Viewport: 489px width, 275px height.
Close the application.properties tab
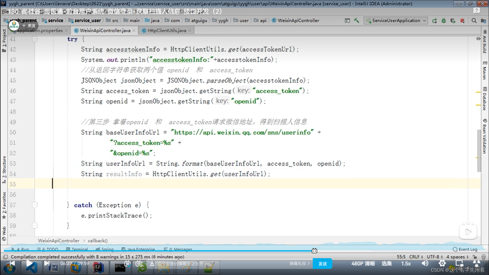[x=66, y=31]
